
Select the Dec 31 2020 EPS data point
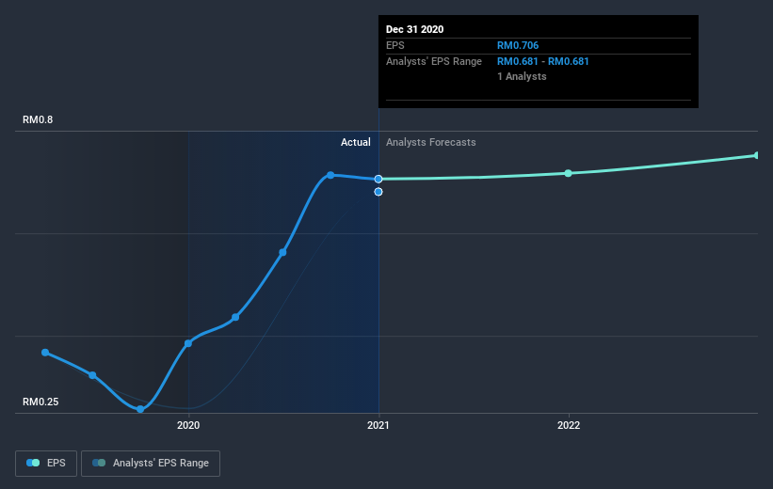(378, 179)
